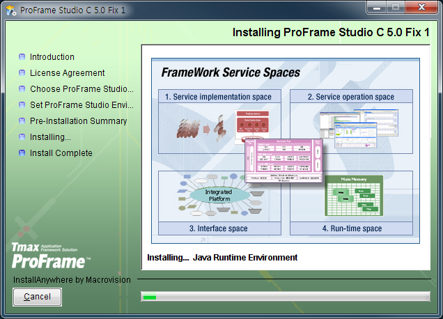Viewport: 443px width, 319px height.
Task: Click the Choose ProFrame Studio step bullet
Action: pyautogui.click(x=22, y=89)
